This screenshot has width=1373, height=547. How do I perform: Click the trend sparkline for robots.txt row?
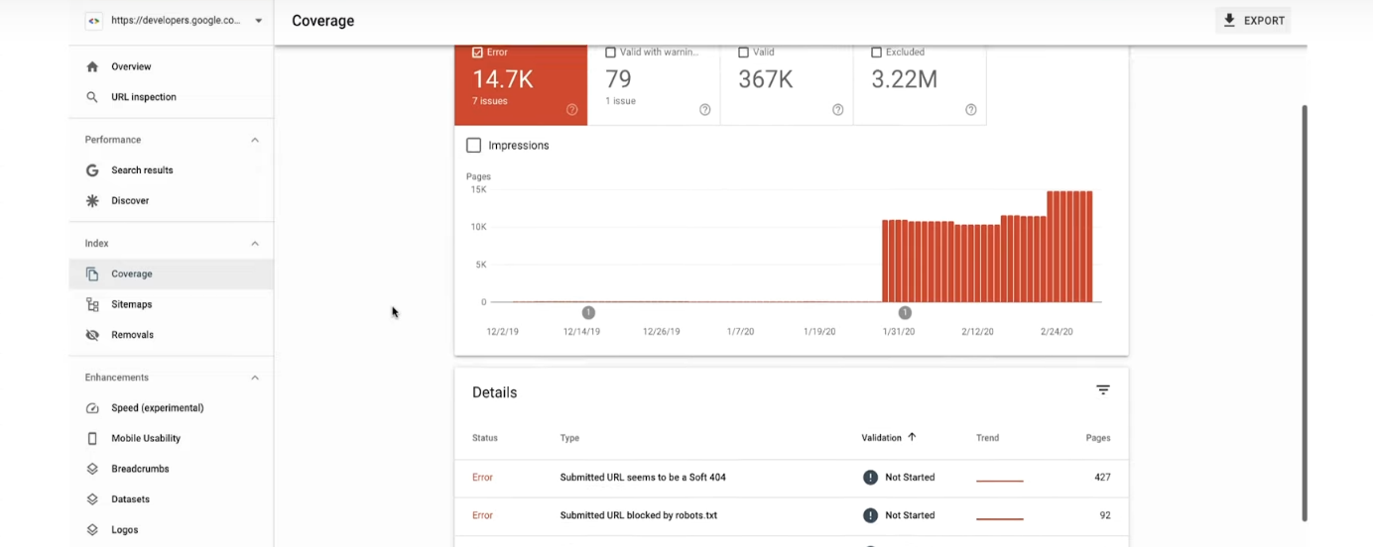tap(999, 518)
